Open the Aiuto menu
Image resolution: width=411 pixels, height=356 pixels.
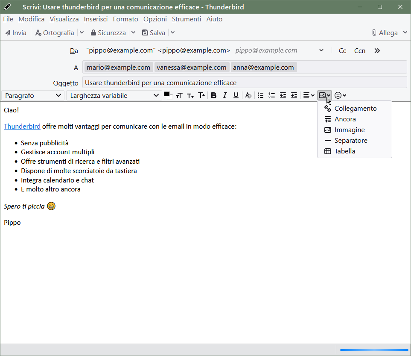tap(214, 19)
